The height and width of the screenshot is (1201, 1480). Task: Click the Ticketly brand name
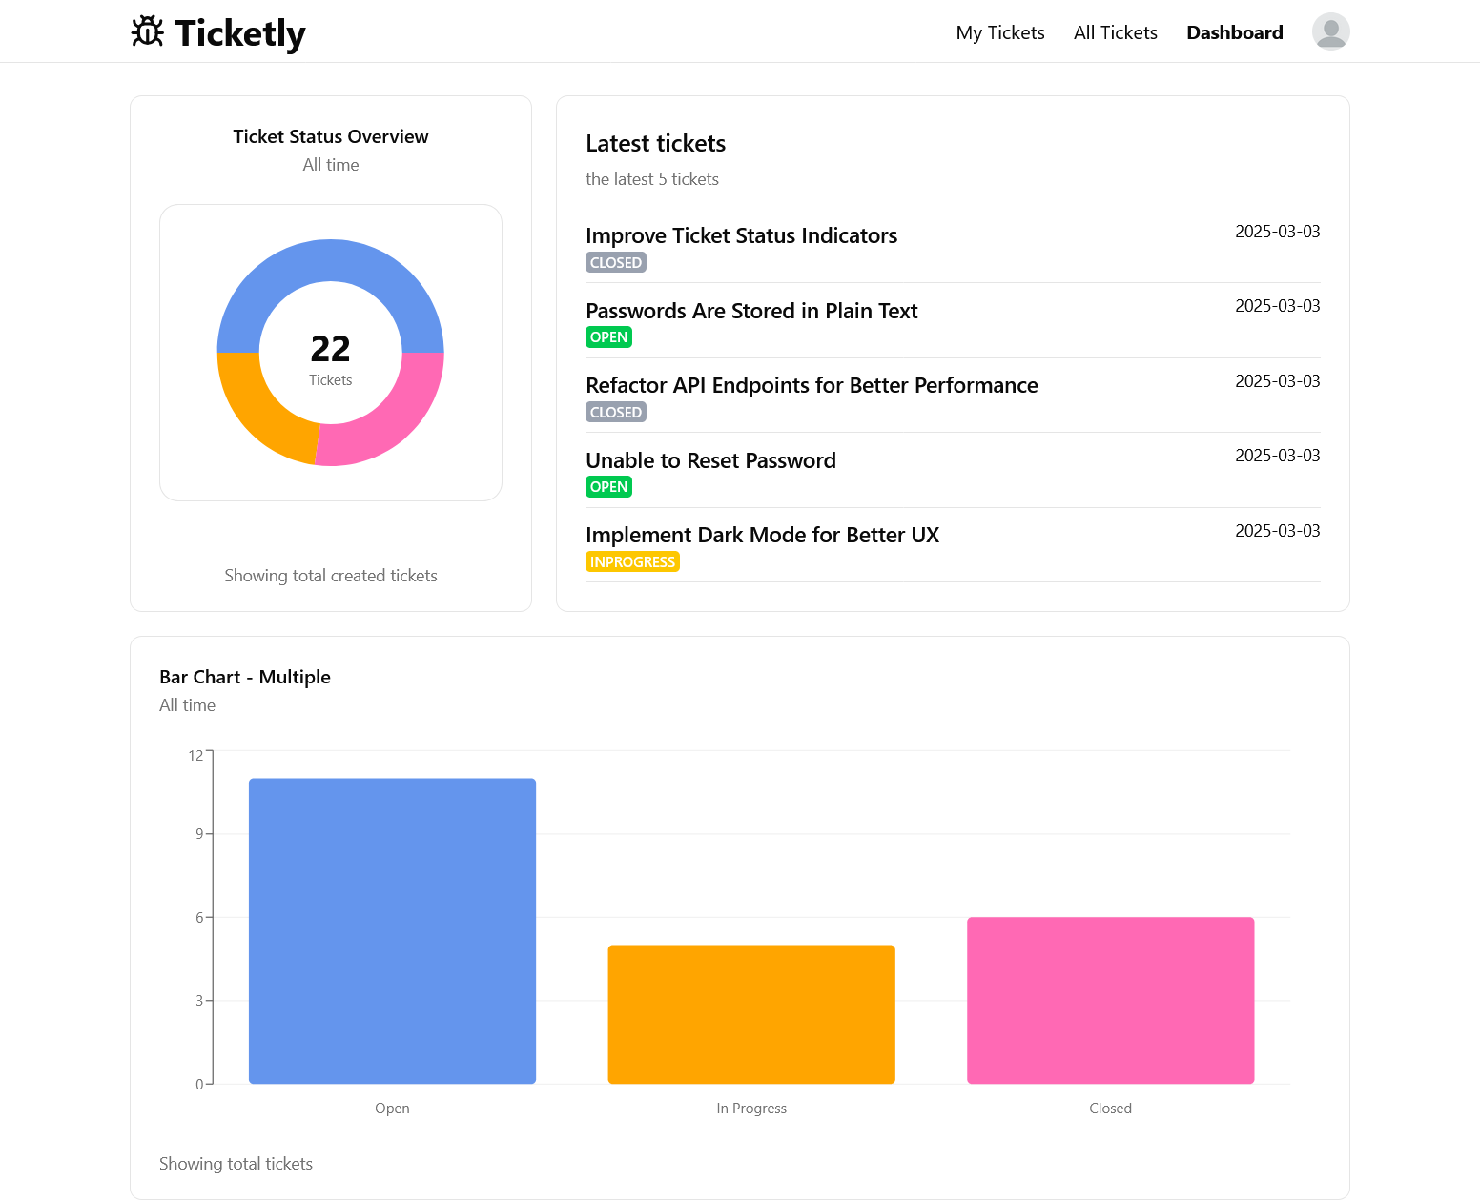(240, 32)
